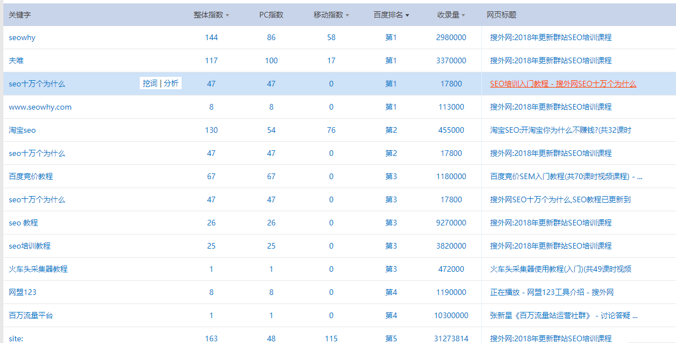The height and width of the screenshot is (343, 676).
Task: Open the page title in the 夫唯 row
Action: tap(550, 61)
